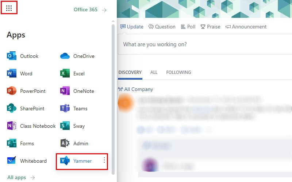
Task: Switch to the DISCOVERY feed tab
Action: pos(130,72)
